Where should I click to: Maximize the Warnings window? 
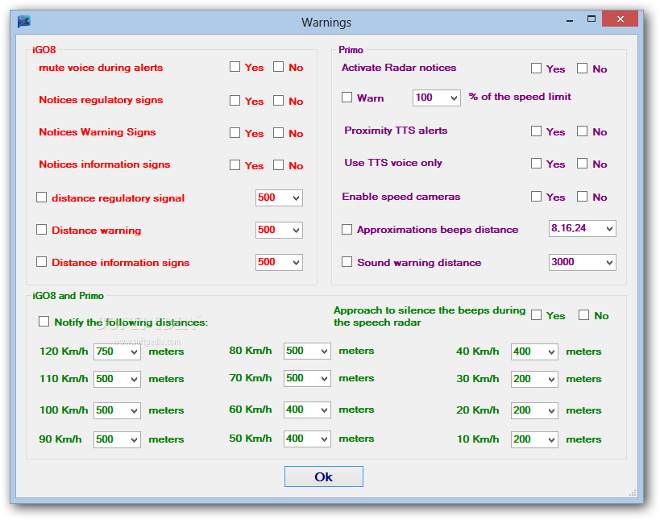[x=592, y=19]
